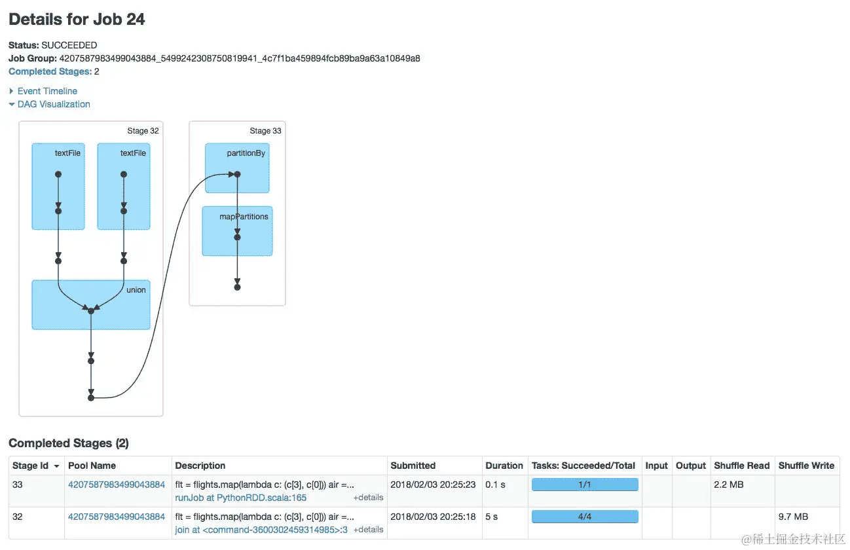This screenshot has width=850, height=550.
Task: Click the union box in Stage 32
Action: 91,304
